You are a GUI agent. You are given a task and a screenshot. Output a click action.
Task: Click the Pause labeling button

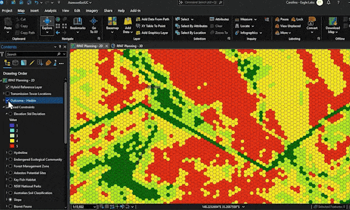(282, 19)
